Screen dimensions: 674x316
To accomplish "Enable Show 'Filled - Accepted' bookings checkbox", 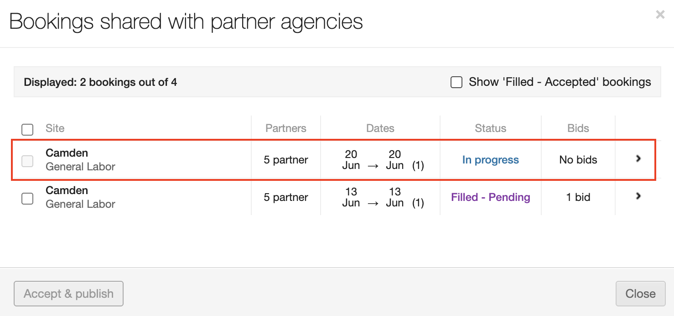I will (x=456, y=82).
